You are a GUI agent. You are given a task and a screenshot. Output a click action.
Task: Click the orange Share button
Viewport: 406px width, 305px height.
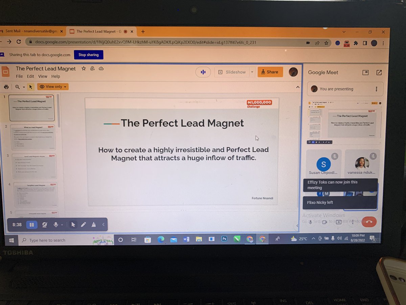[270, 72]
